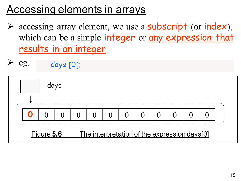Click the arrowhead pointing to the array
Viewport: 241px width, 181px height.
(x=31, y=102)
